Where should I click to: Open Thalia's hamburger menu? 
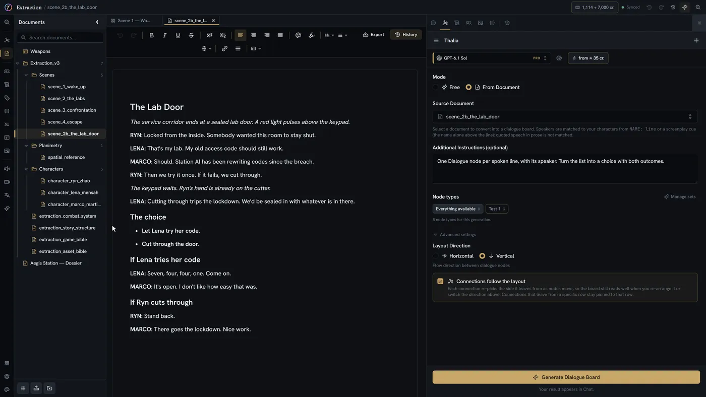pyautogui.click(x=436, y=40)
